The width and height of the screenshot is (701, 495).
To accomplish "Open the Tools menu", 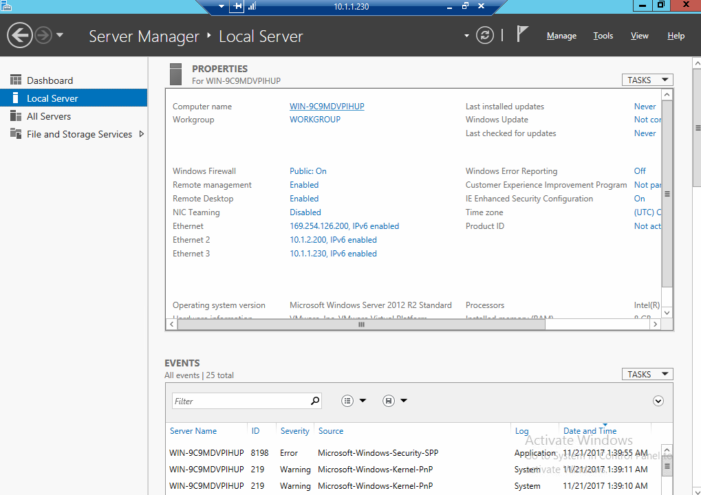I will click(x=602, y=35).
